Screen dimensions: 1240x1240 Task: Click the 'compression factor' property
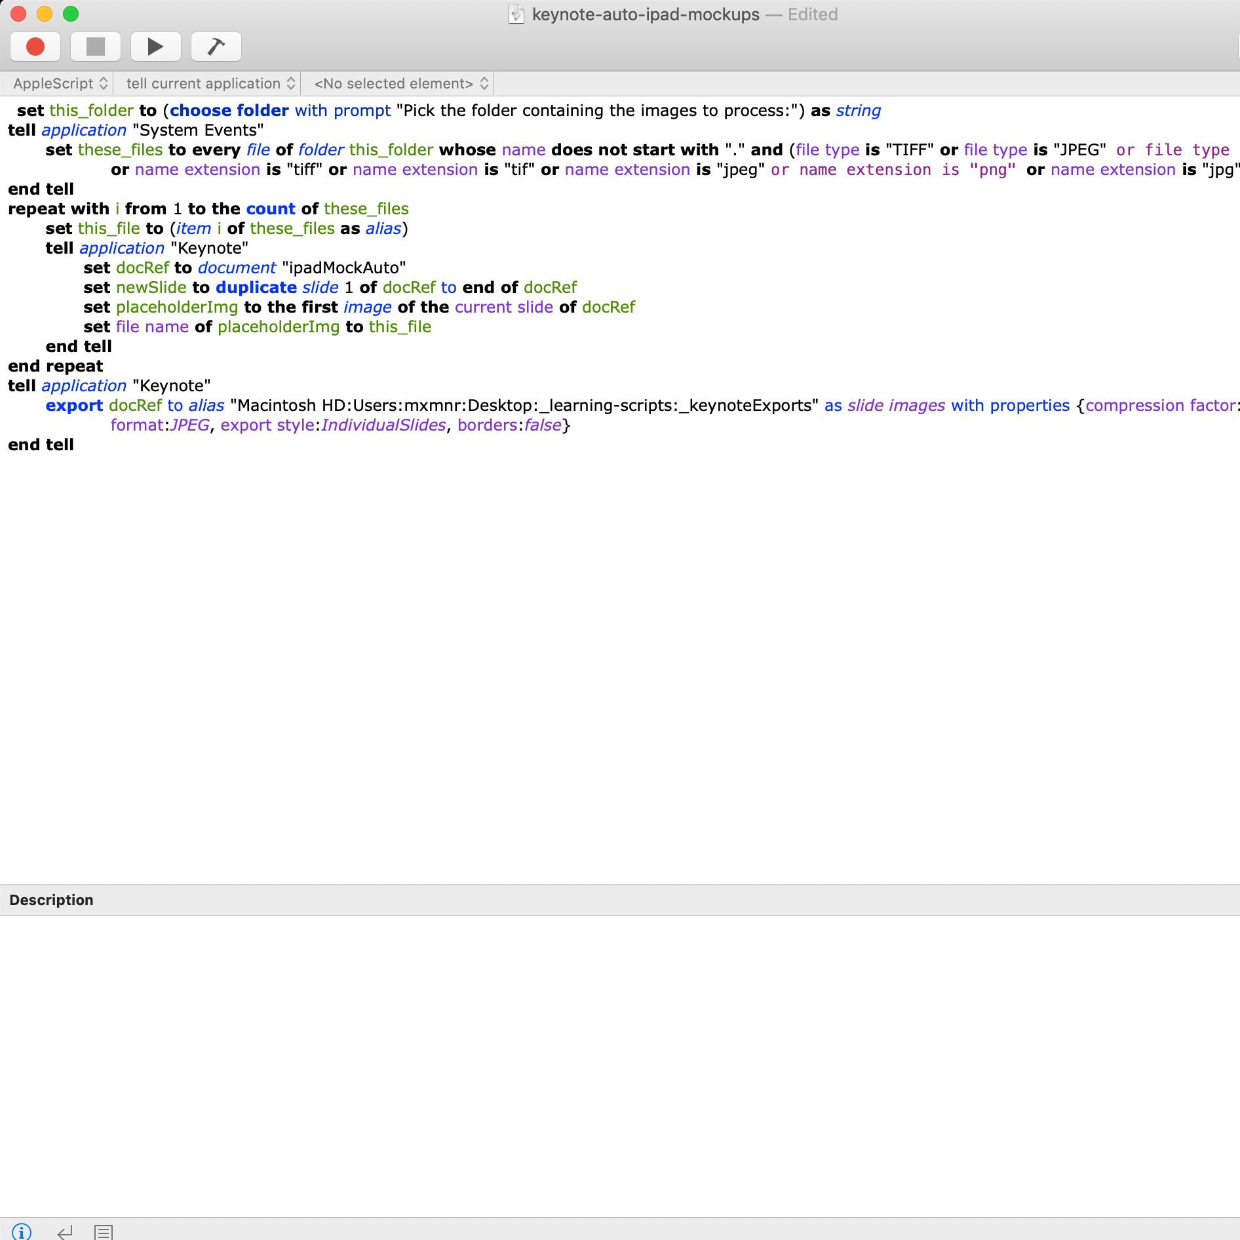tap(1160, 405)
